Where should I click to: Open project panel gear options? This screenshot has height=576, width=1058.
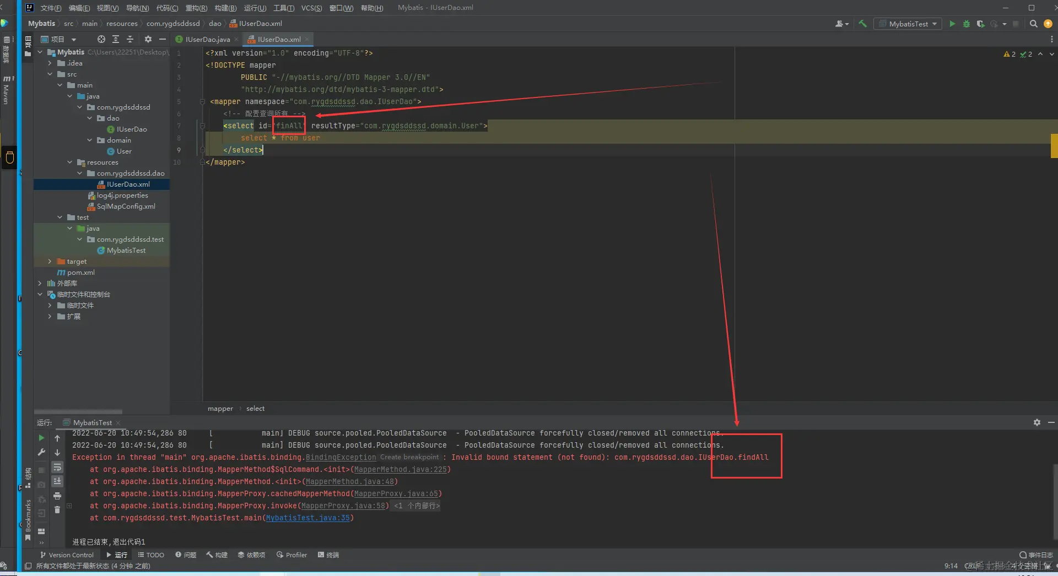click(x=148, y=39)
